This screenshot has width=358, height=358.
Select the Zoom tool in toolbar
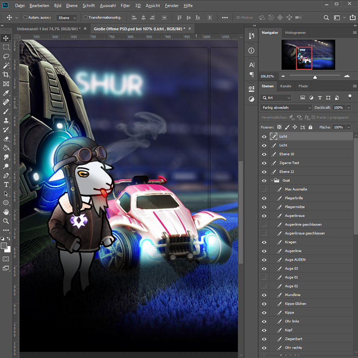(6, 221)
